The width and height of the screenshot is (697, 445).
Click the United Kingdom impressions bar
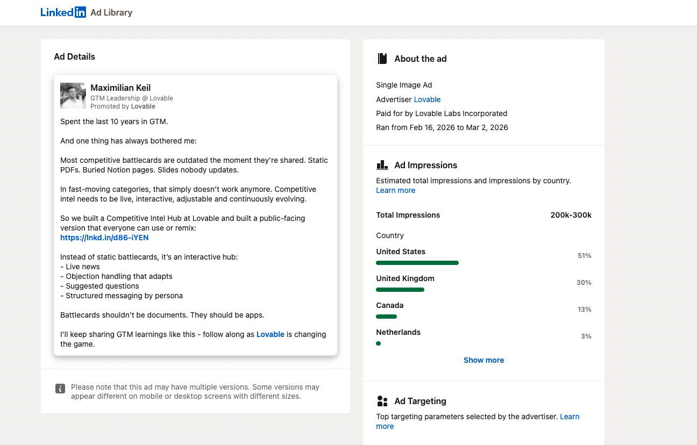point(400,290)
